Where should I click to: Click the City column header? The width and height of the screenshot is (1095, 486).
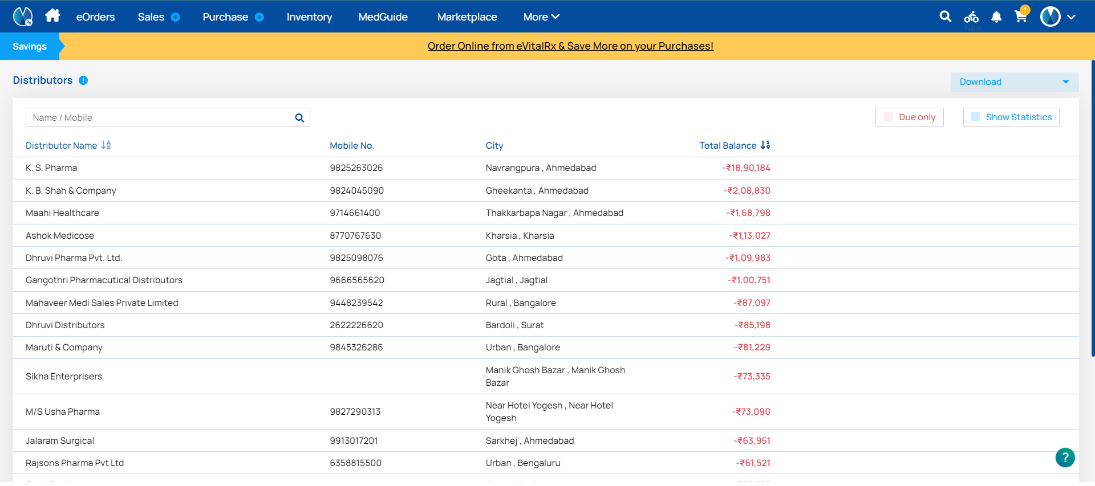(494, 146)
